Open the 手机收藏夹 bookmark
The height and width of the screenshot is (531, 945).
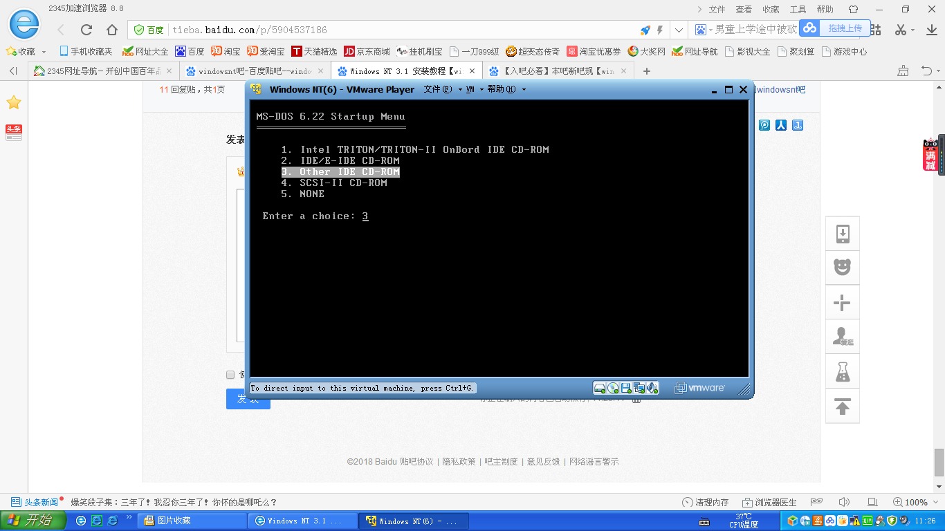[x=86, y=52]
